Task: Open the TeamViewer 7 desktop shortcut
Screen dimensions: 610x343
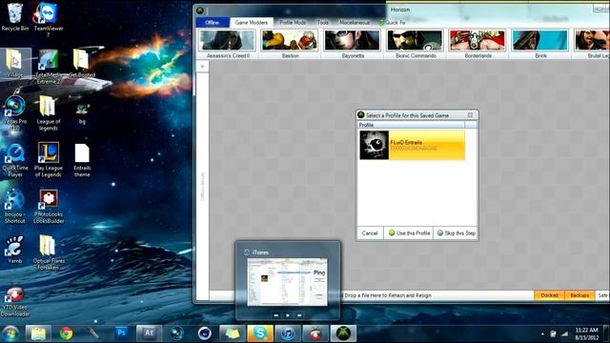Action: click(48, 19)
